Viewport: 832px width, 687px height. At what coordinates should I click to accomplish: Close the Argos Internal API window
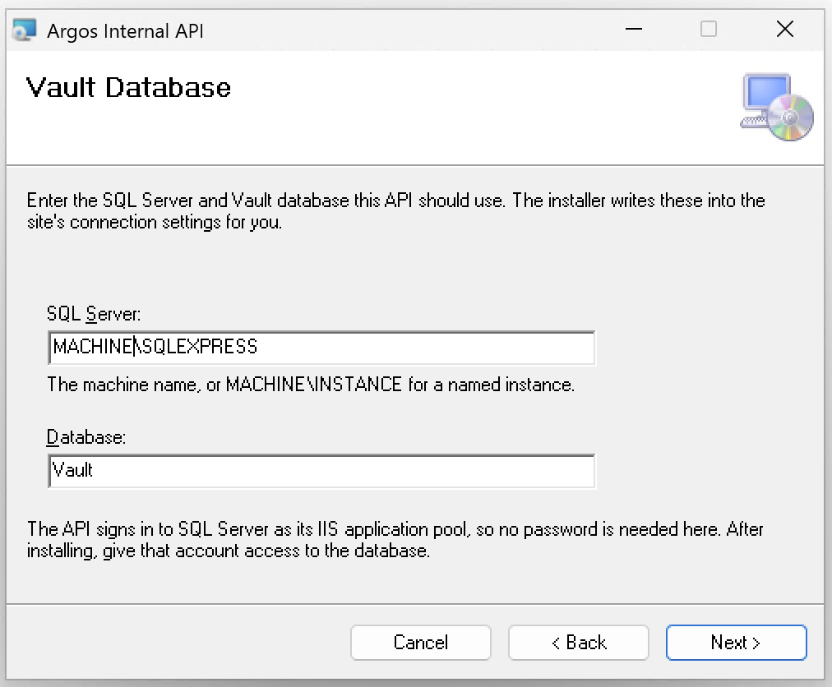pyautogui.click(x=785, y=30)
